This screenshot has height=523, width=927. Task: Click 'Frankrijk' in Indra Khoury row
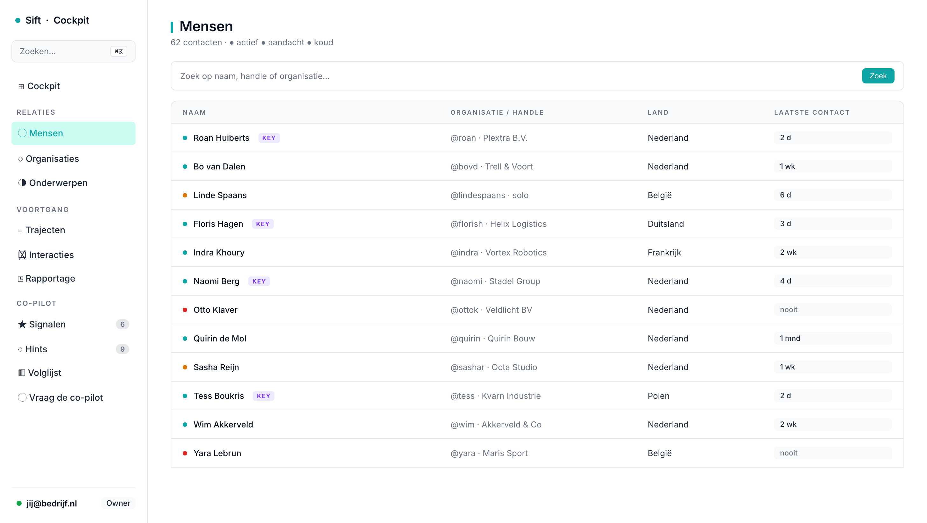click(x=664, y=253)
